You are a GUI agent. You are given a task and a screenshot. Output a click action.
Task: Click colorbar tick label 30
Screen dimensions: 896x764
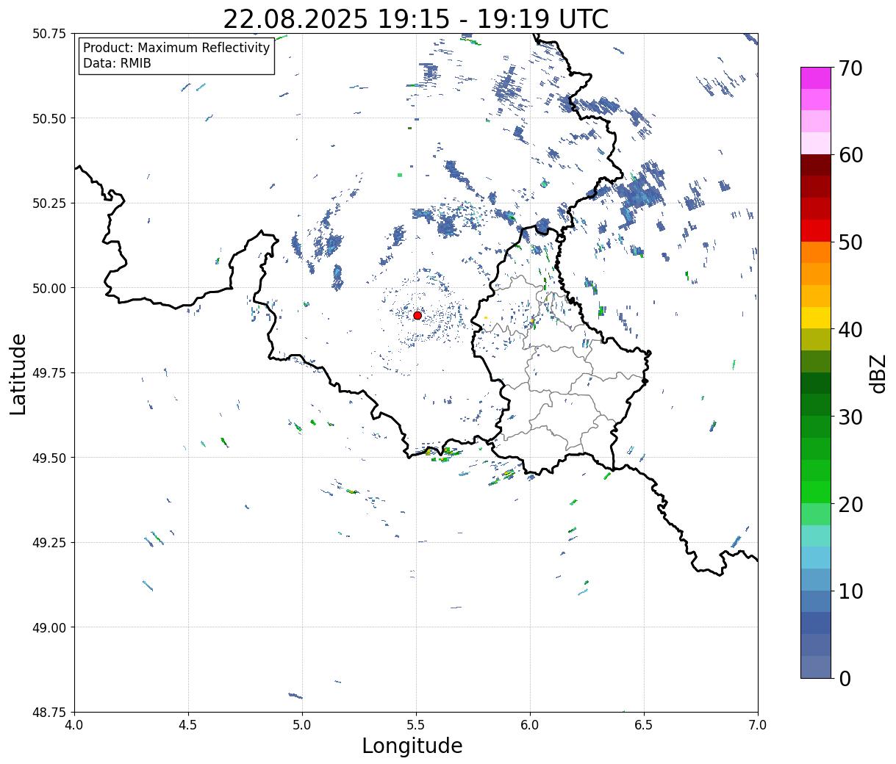click(x=851, y=417)
